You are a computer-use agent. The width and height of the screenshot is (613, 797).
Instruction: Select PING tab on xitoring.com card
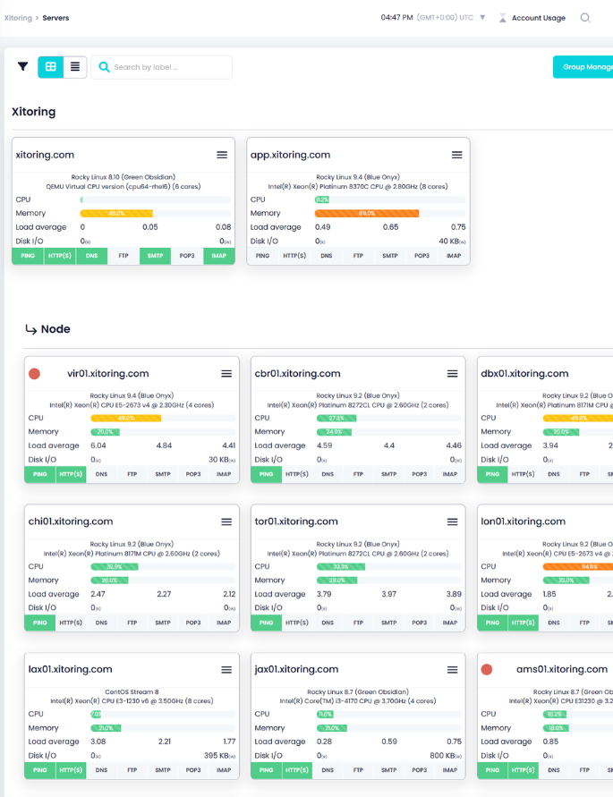(x=28, y=256)
